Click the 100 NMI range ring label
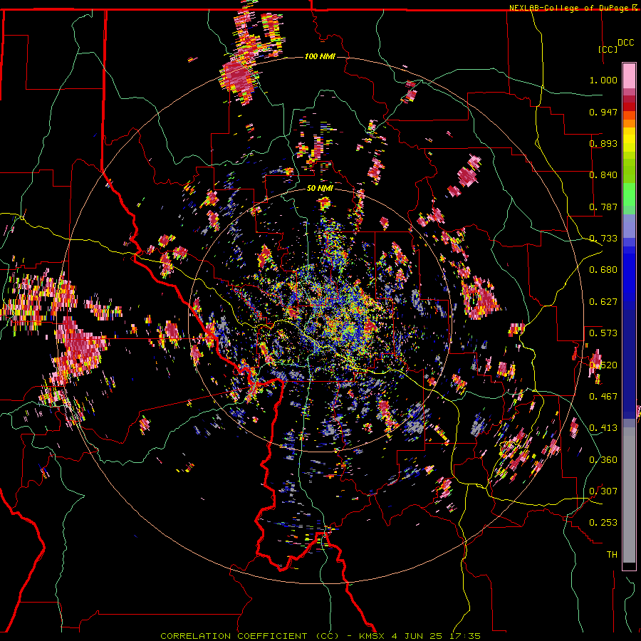Viewport: 641px width, 641px height. [320, 56]
